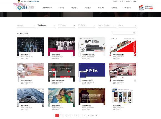Image resolution: width=161 pixels, height=119 pixels.
Task: Expand the DTP Design category dropdown
Action: 66,25
